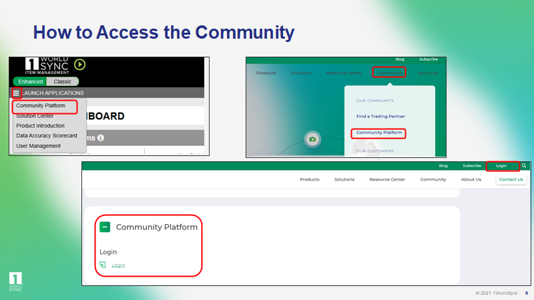Click Solutions in the lower website navigation

pos(344,179)
